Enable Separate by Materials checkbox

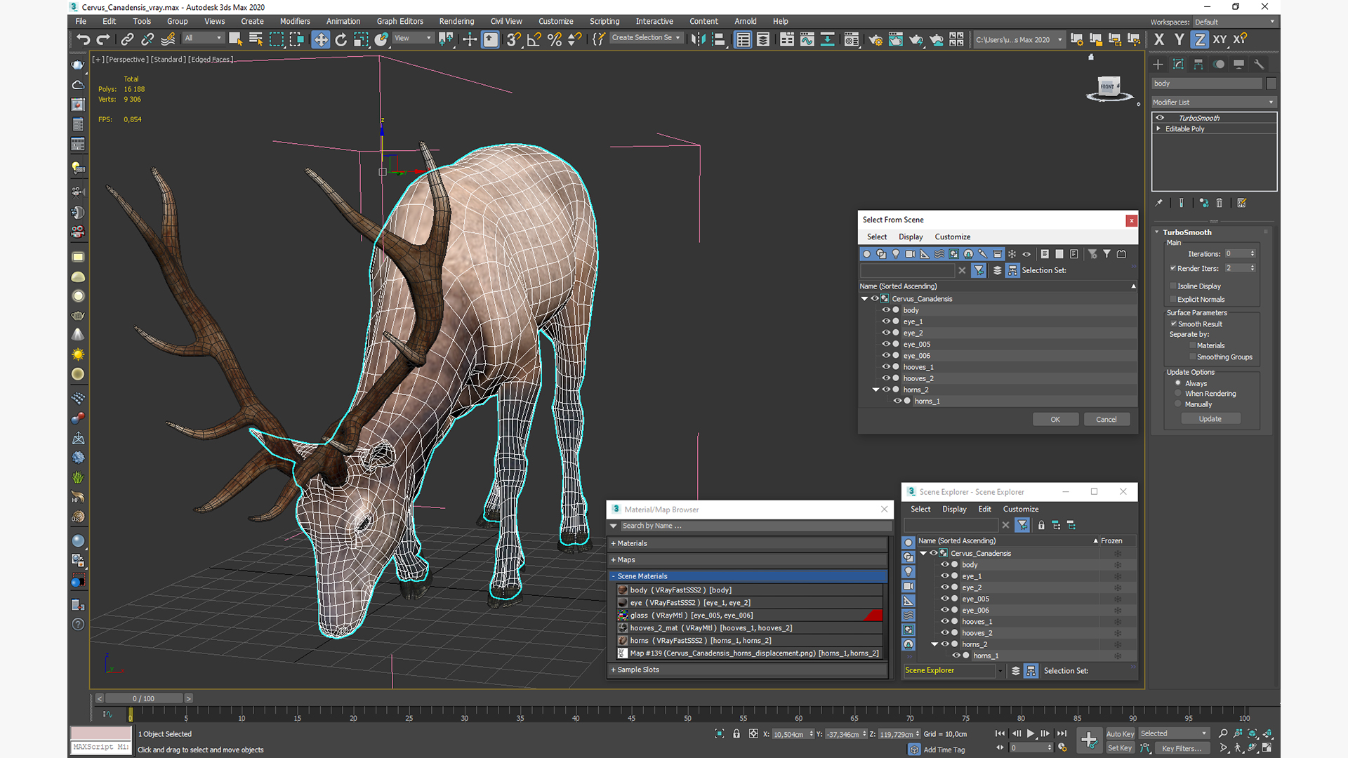(1192, 345)
